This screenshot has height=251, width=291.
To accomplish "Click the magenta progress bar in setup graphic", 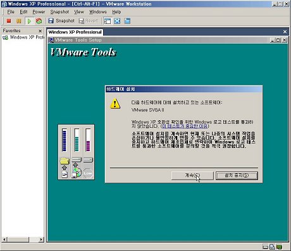I will click(x=88, y=140).
